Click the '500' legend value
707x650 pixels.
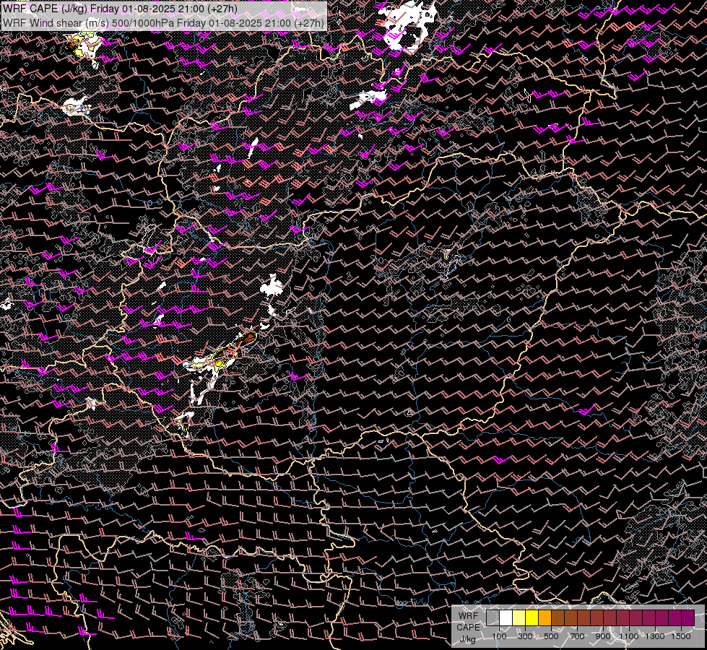pos(551,636)
